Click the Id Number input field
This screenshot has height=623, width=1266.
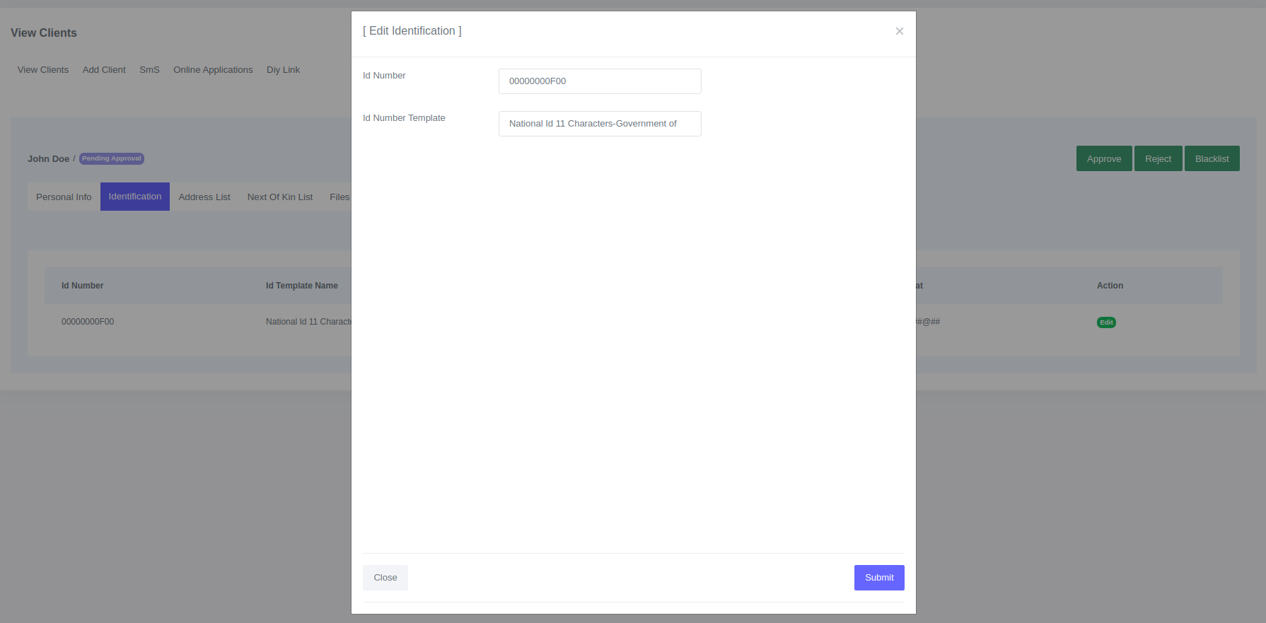pos(599,81)
